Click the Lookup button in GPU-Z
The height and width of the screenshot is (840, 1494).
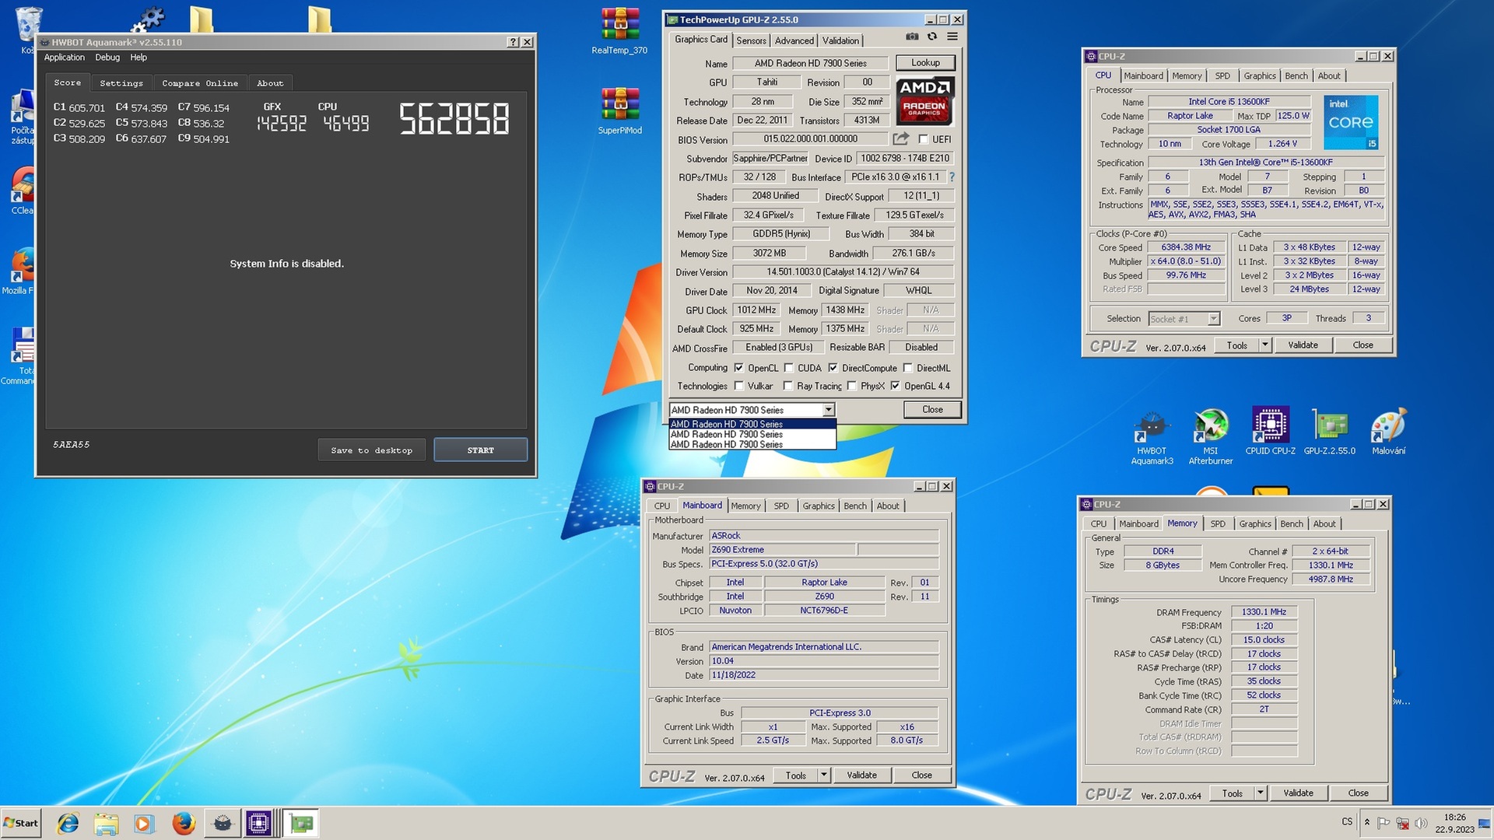click(925, 63)
